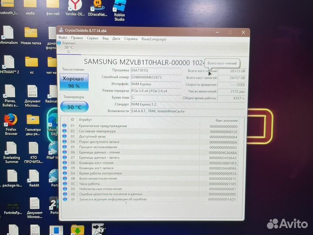Click the 30 °C temperature button

pos(74,107)
